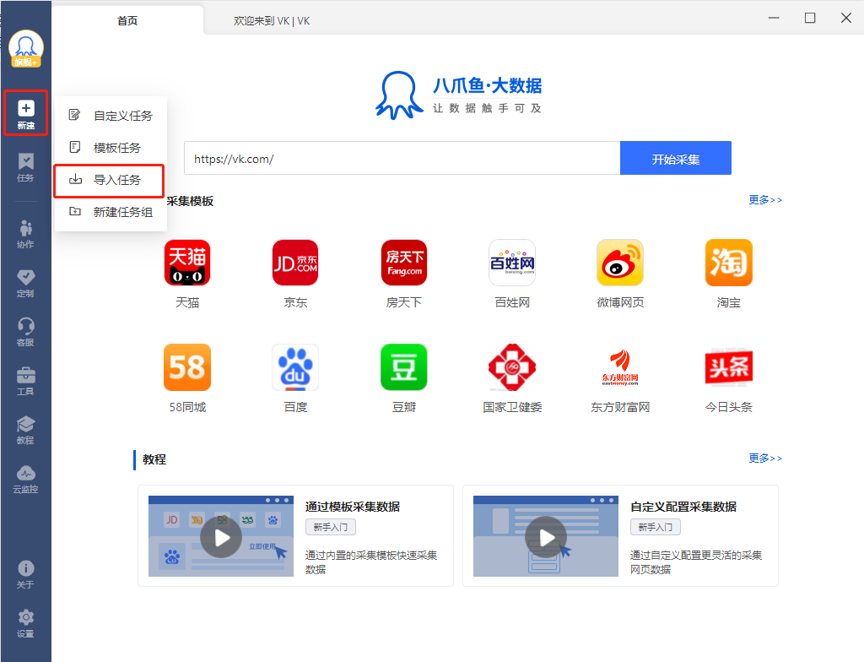The width and height of the screenshot is (864, 662).
Task: Switch to the 欢迎来到 VK tab
Action: pyautogui.click(x=272, y=21)
